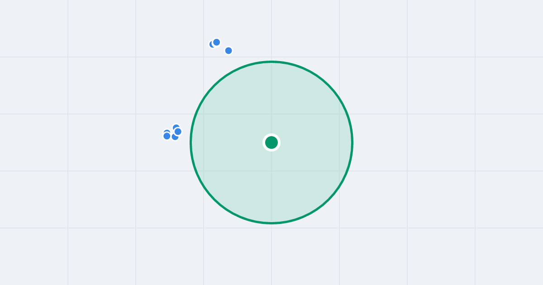This screenshot has width=543, height=285.
Task: Select the leftmost front blue dot in the left cluster
Action: pyautogui.click(x=167, y=136)
